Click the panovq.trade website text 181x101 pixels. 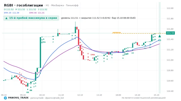(37, 98)
